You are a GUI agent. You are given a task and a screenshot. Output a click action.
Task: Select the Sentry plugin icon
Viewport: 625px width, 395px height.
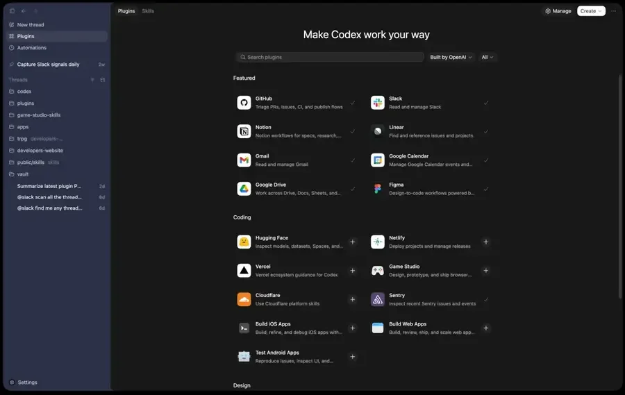(x=377, y=299)
